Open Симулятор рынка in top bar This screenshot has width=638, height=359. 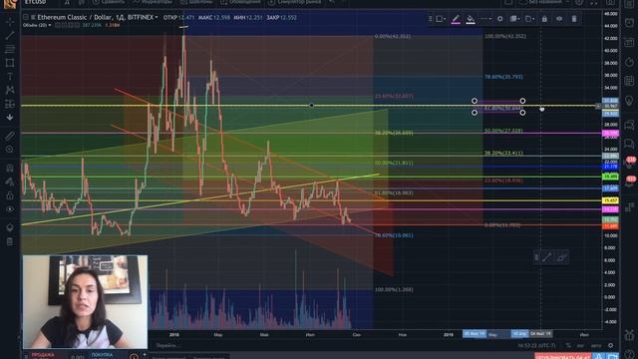click(x=294, y=2)
